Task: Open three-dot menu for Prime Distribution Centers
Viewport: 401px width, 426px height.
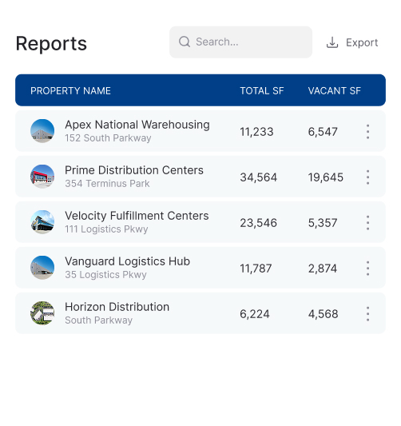Action: click(x=368, y=177)
